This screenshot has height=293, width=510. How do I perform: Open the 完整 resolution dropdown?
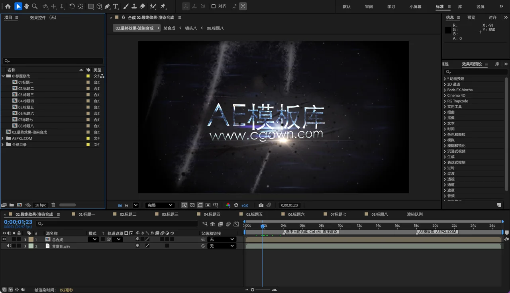click(x=159, y=205)
